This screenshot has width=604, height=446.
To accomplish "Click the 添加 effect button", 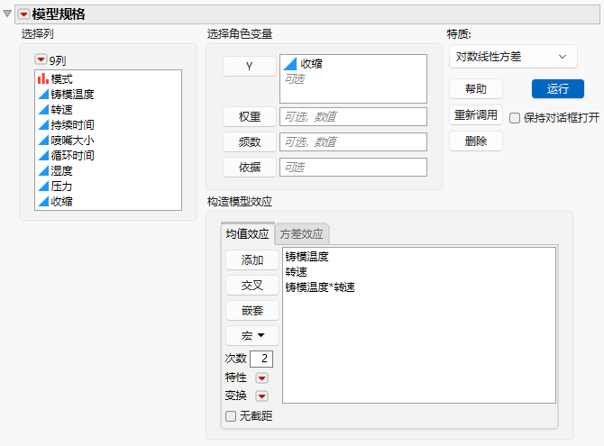I will pos(252,260).
